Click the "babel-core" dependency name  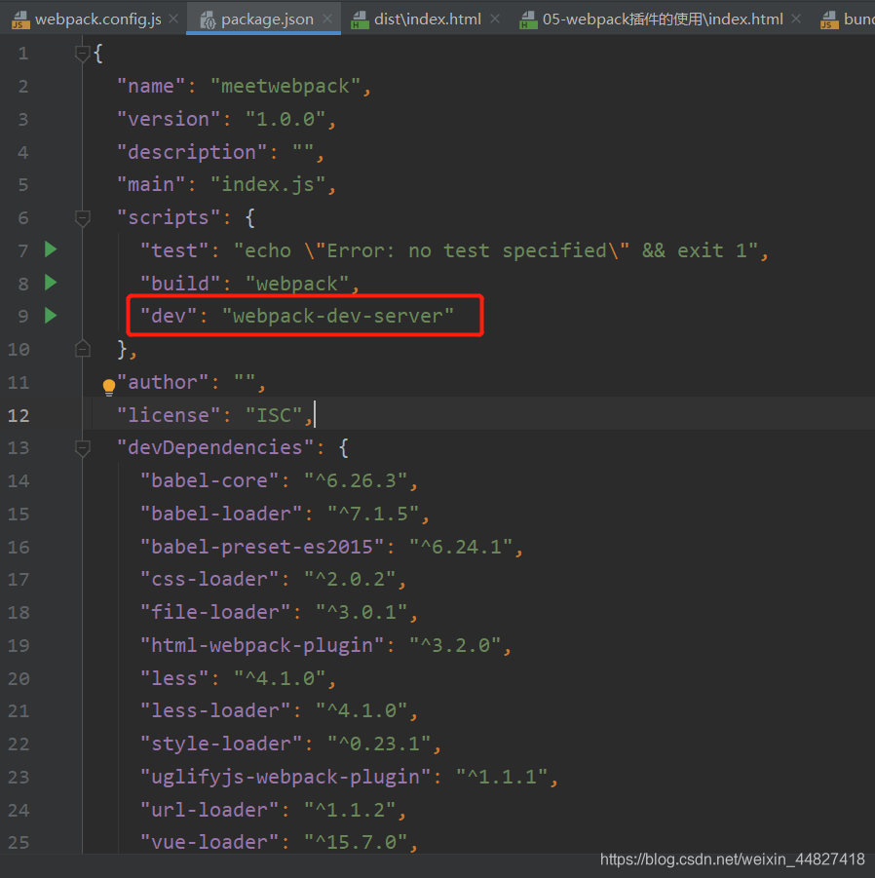click(209, 481)
